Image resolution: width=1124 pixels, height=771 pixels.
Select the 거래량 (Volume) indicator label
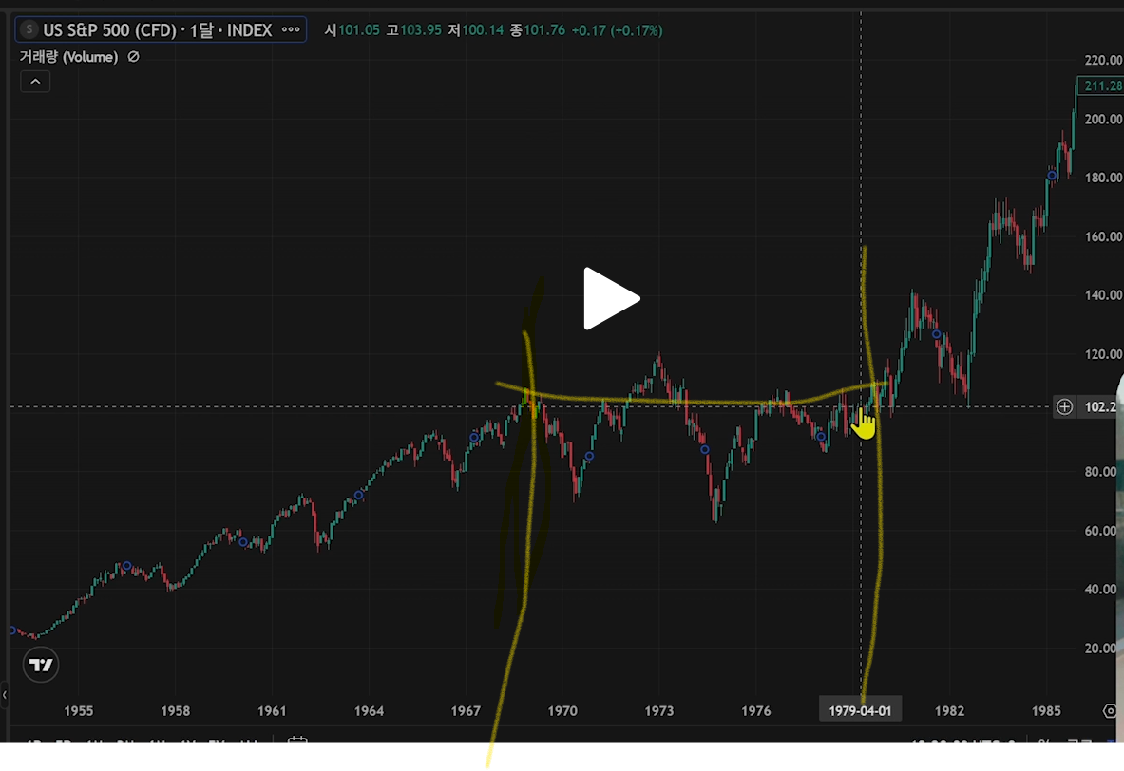68,57
